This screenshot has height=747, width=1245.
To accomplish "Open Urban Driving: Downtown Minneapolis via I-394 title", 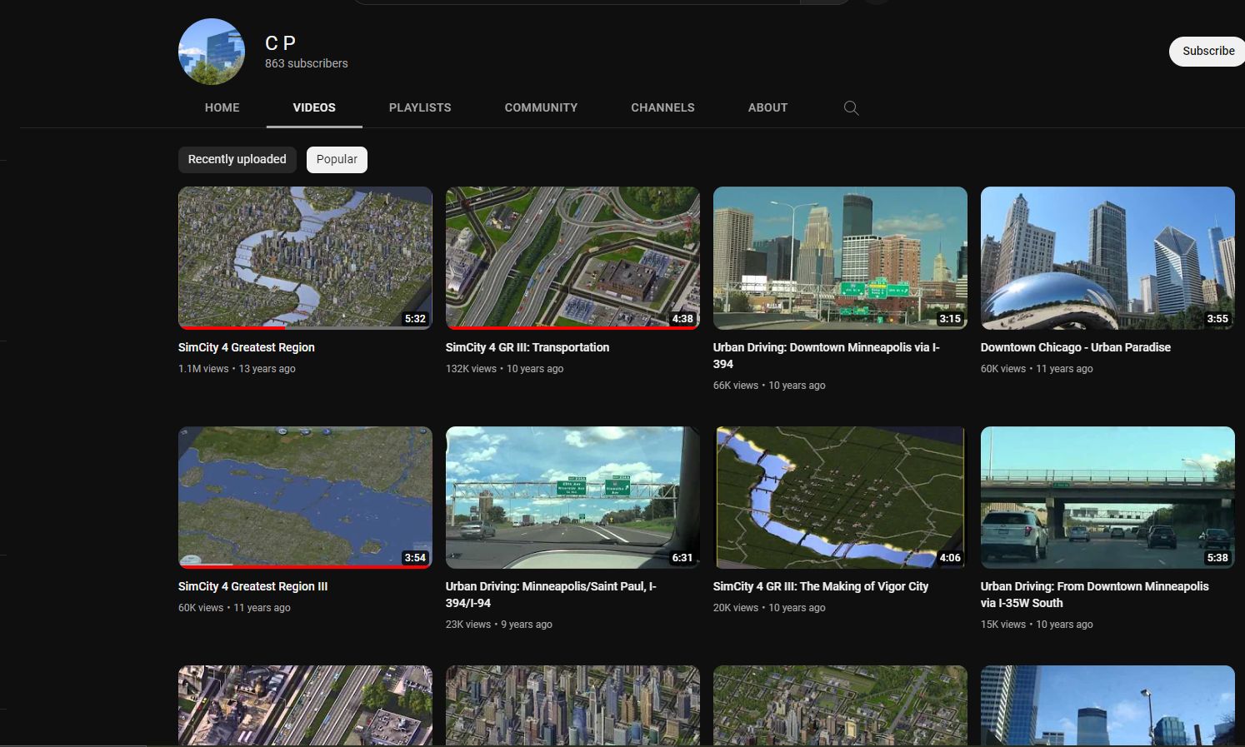I will (x=827, y=356).
